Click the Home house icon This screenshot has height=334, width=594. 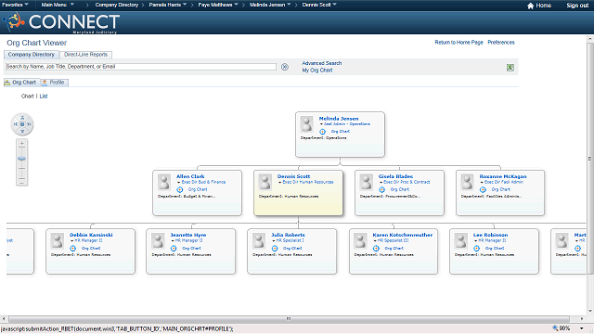click(x=530, y=6)
